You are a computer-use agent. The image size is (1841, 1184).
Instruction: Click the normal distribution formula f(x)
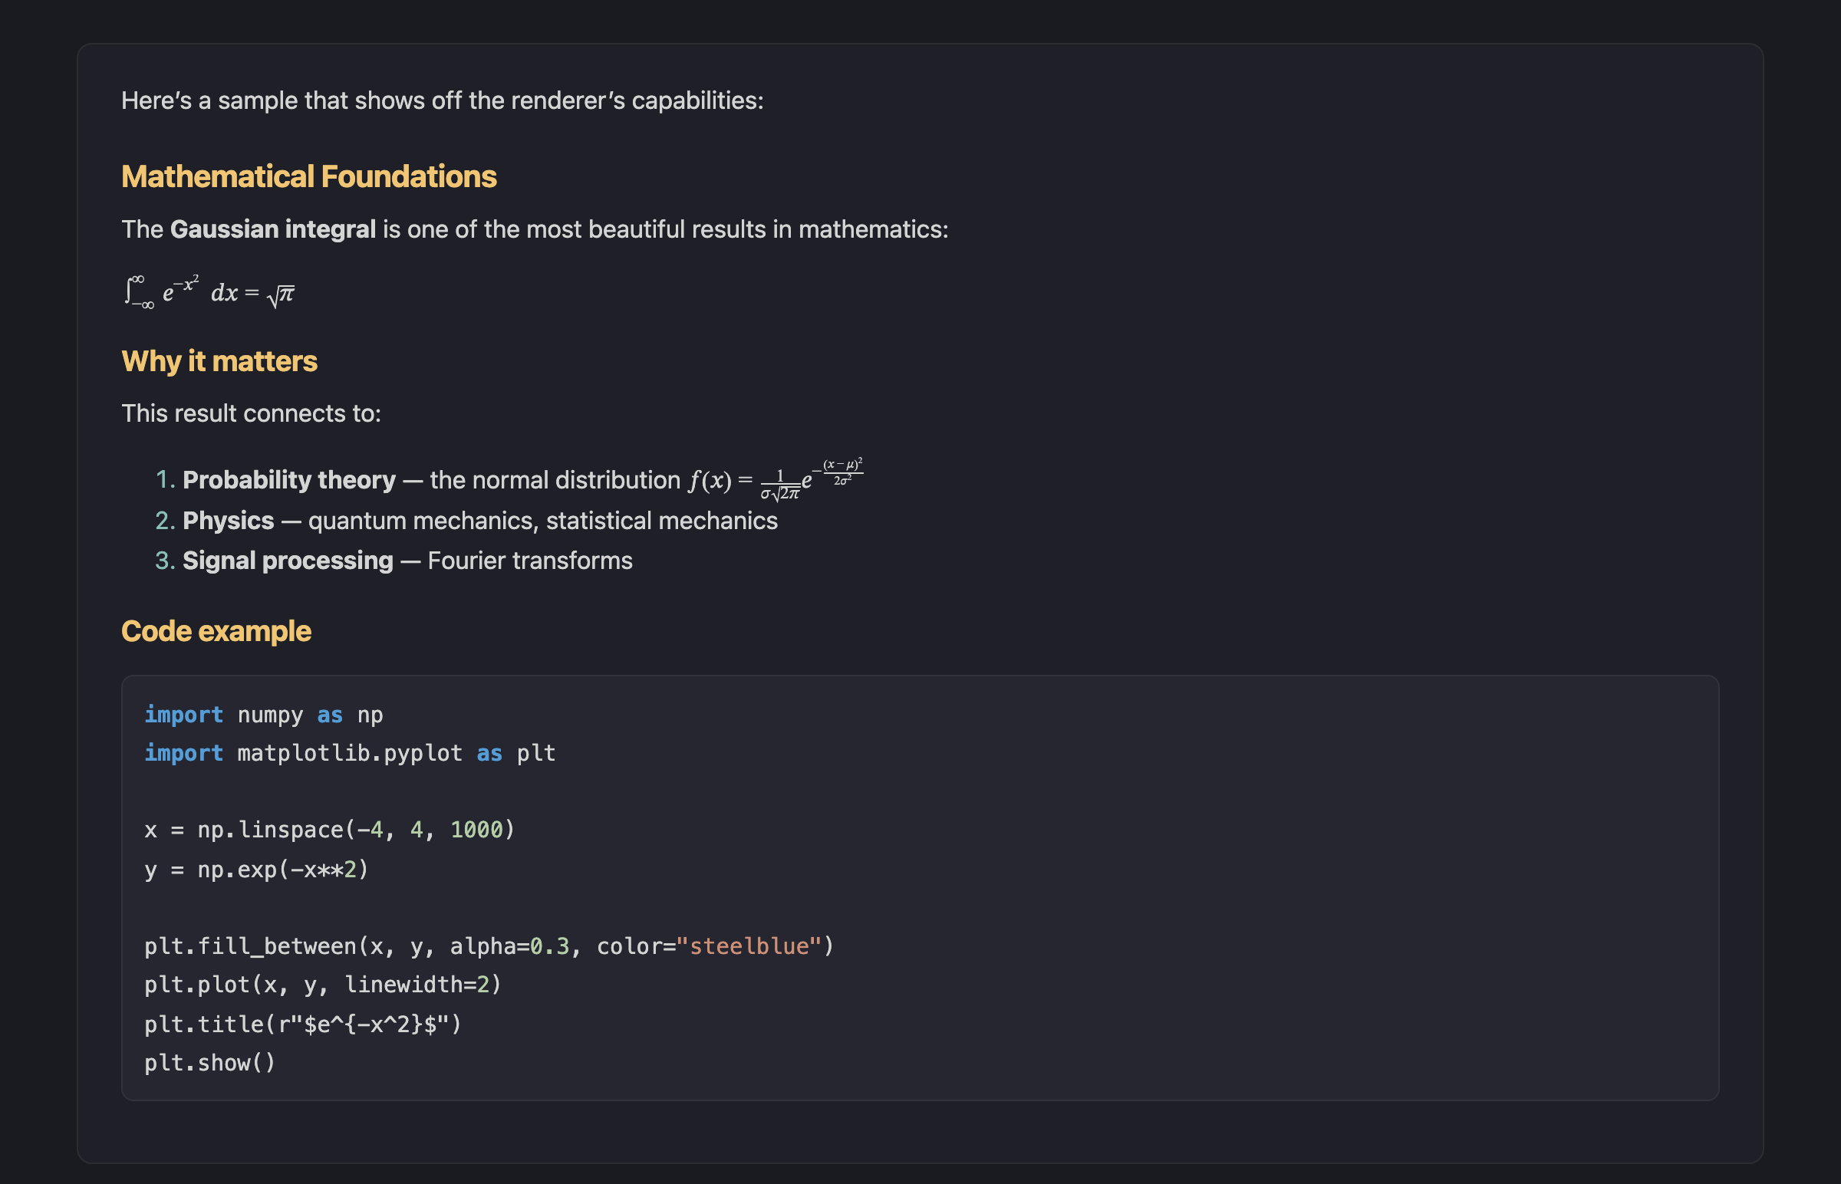pyautogui.click(x=776, y=480)
